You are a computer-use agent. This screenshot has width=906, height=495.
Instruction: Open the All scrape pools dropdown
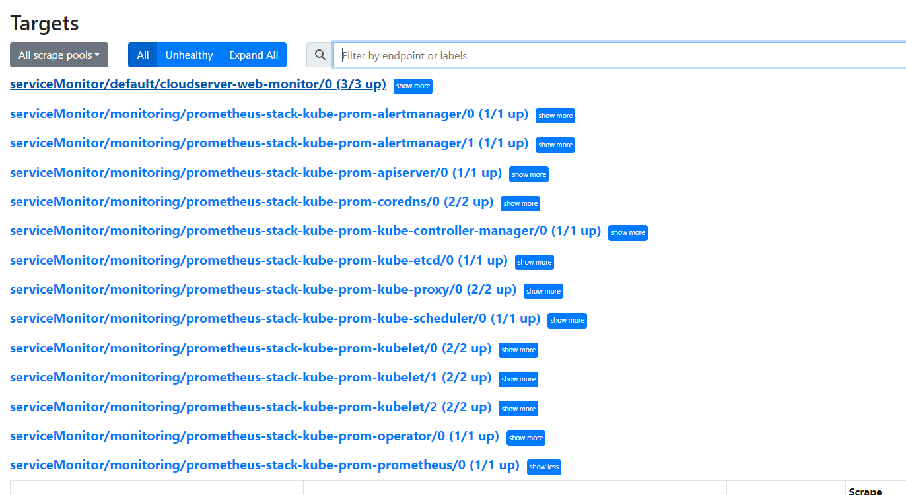59,55
